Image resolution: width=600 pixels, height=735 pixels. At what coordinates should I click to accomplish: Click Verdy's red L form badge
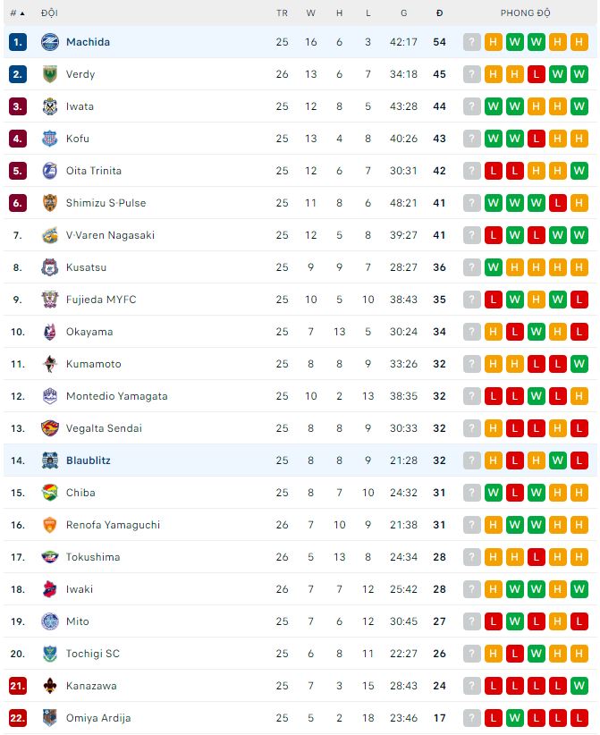(x=537, y=74)
